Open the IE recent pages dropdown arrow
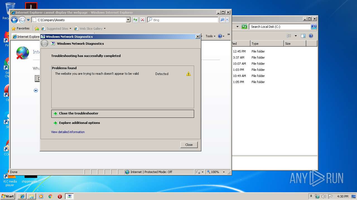The height and width of the screenshot is (200, 357). coord(28,20)
